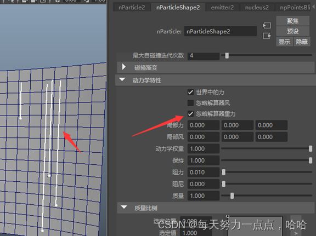This screenshot has width=316, height=236.
Task: Collapse the 动力学特性 section
Action: tap(122, 80)
